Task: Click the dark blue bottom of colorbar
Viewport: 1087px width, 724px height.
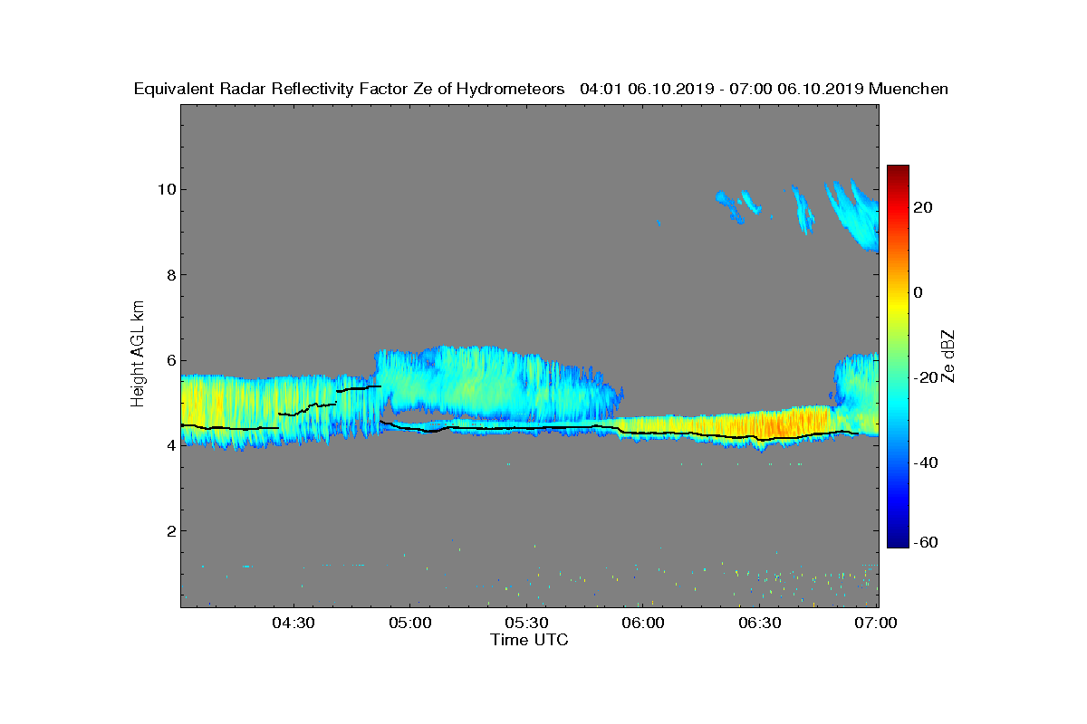Action: point(898,541)
